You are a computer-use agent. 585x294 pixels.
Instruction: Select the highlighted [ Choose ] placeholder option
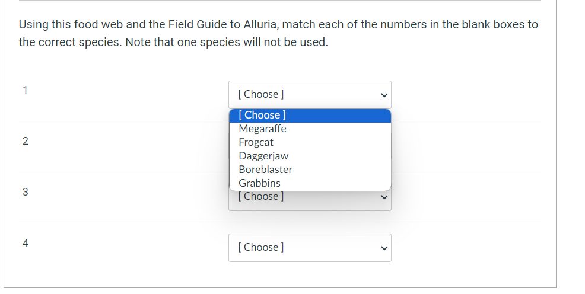(x=262, y=115)
